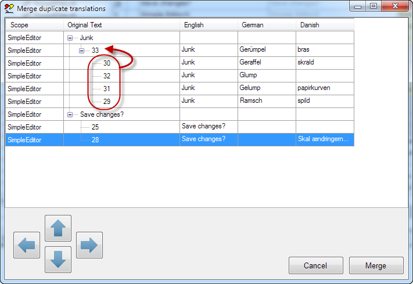Image resolution: width=413 pixels, height=284 pixels.
Task: Click the Danish column header
Action: [x=325, y=25]
